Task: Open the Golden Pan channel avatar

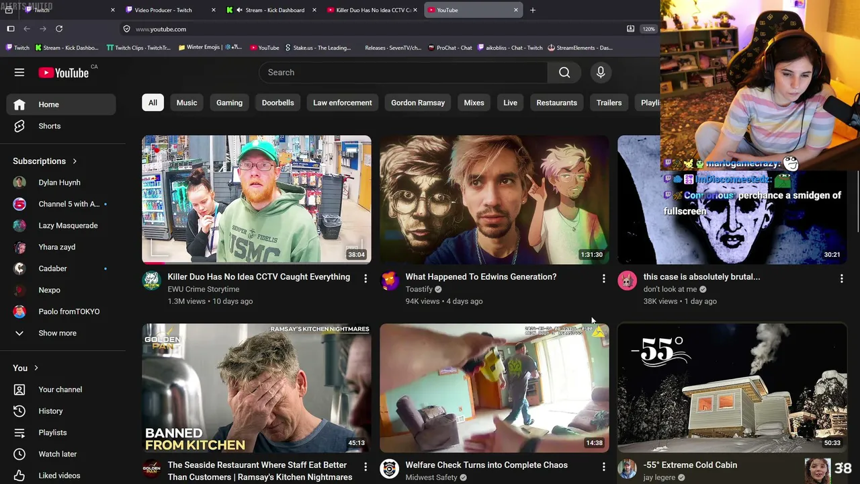Action: 152,469
